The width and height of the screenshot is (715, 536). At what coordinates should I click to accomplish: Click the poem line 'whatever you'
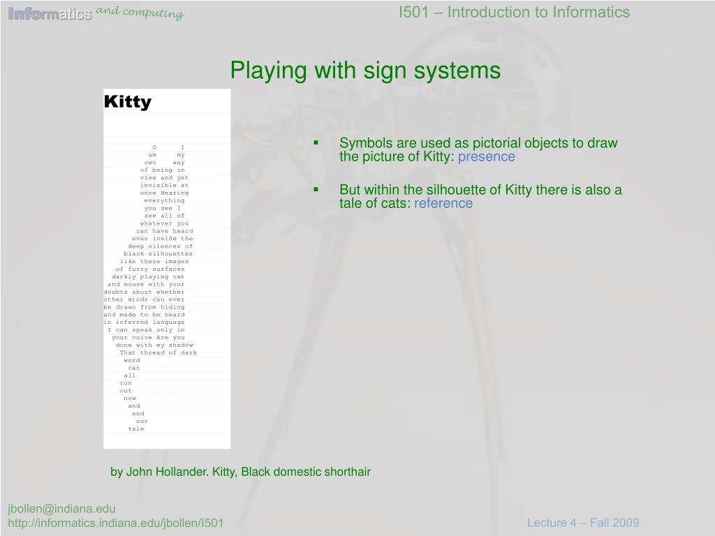click(x=165, y=223)
